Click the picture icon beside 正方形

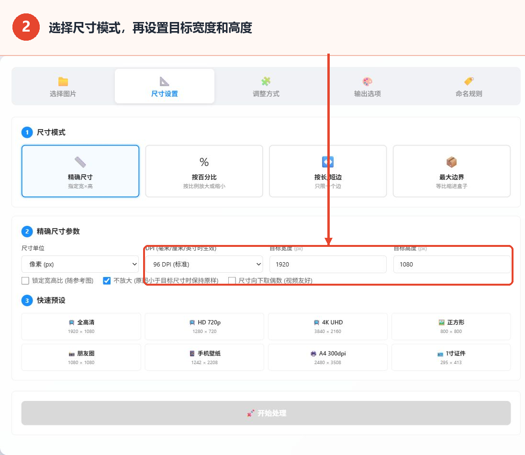click(442, 322)
